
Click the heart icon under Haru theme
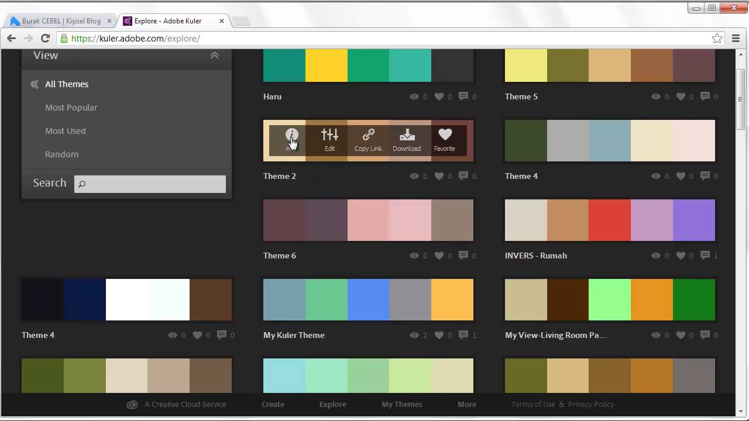coord(439,96)
